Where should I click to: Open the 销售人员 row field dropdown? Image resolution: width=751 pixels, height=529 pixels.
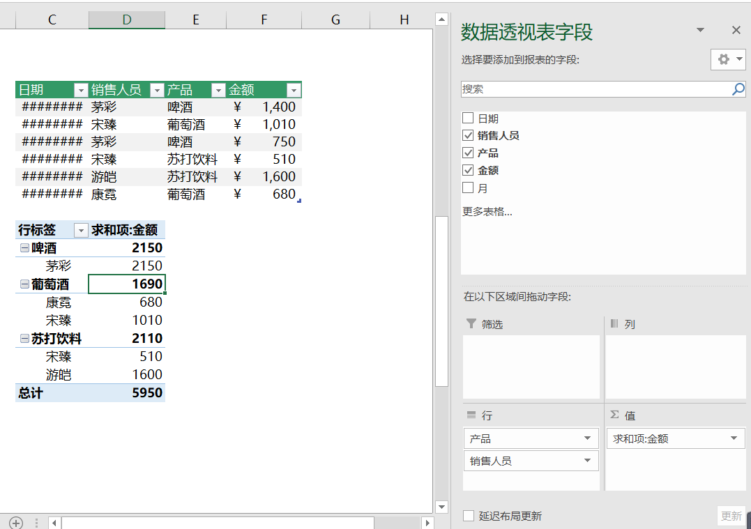coord(587,461)
